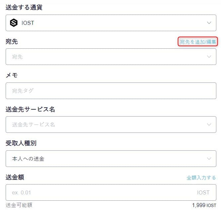Expand the 宛先 destination dropdown
221x210 pixels.
point(111,57)
